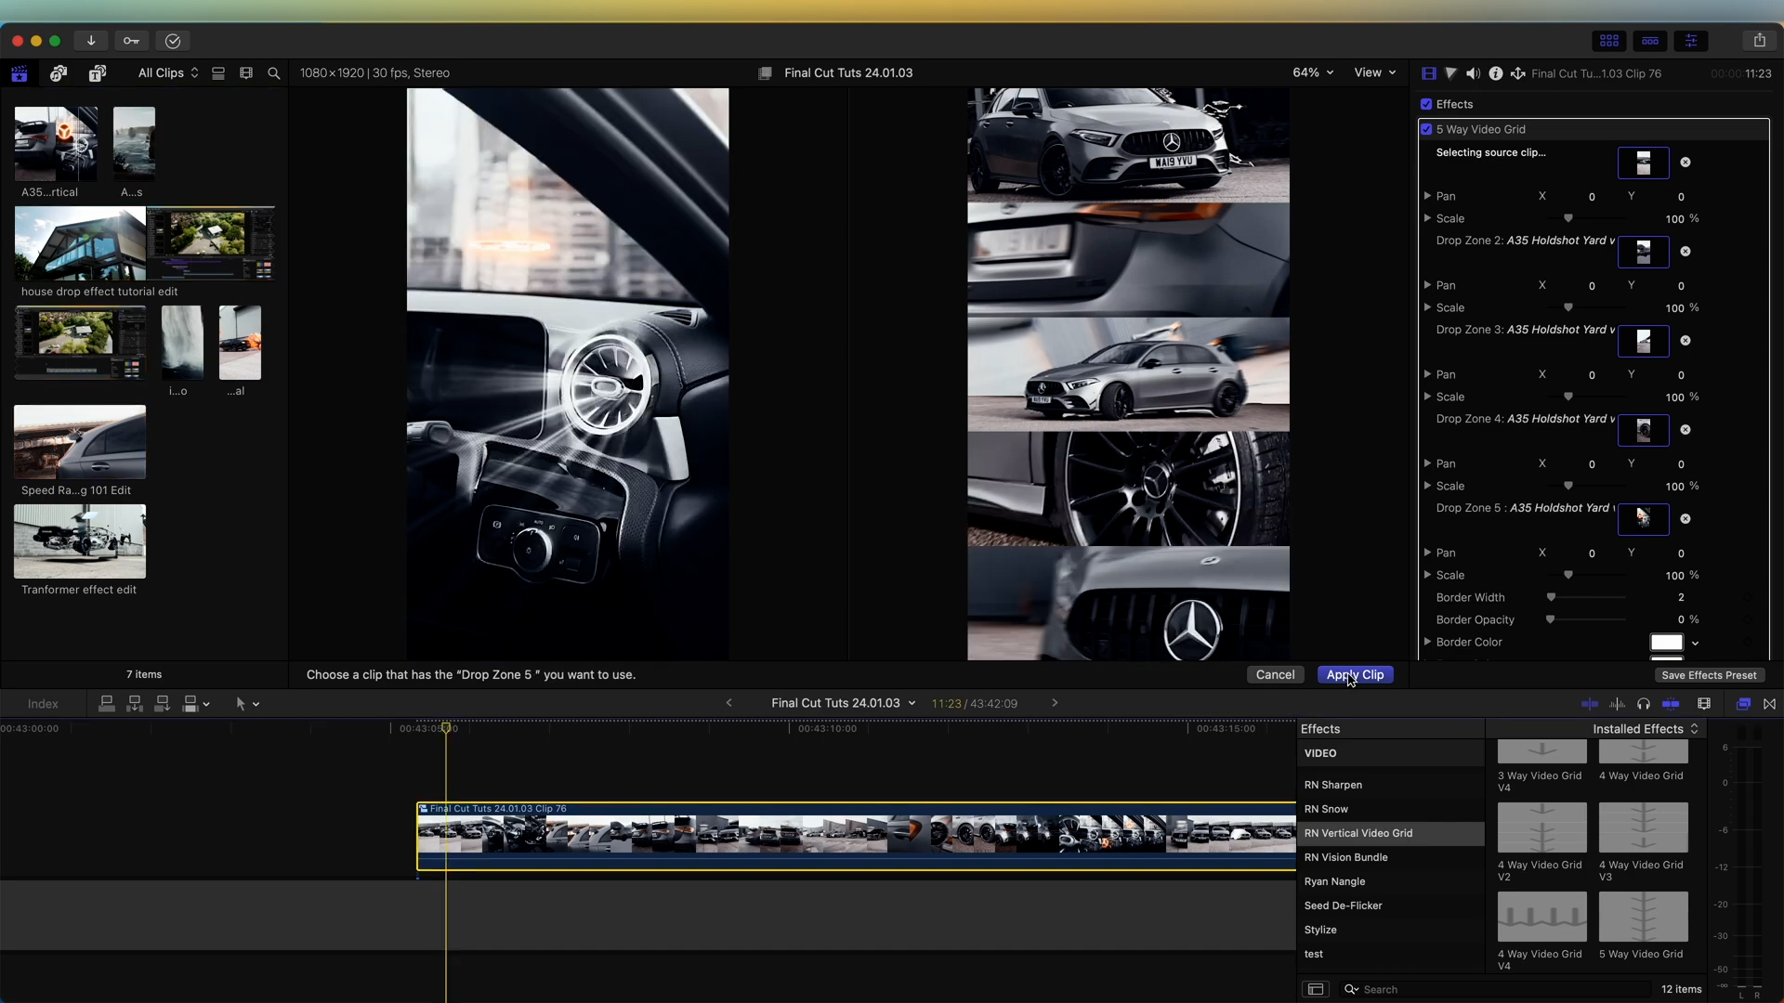Click the share export icon
Image resolution: width=1784 pixels, height=1003 pixels.
[1759, 41]
